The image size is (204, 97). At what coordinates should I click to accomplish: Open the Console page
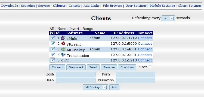75,6
